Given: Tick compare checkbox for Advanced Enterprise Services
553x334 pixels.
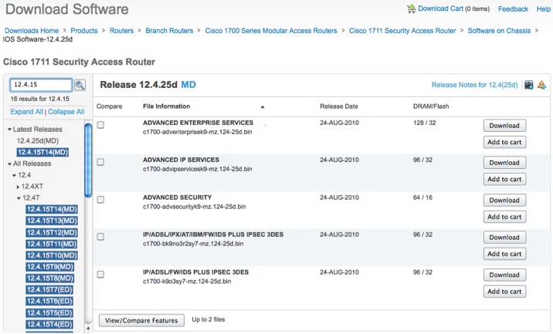Looking at the screenshot, I should tap(101, 125).
